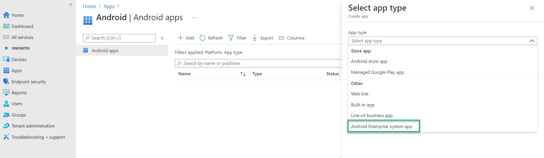Click the Groups people icon
Image resolution: width=544 pixels, height=158 pixels.
point(6,115)
